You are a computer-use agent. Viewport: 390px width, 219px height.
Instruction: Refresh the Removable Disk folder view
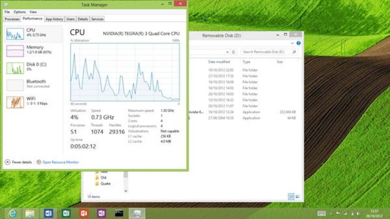point(234,52)
